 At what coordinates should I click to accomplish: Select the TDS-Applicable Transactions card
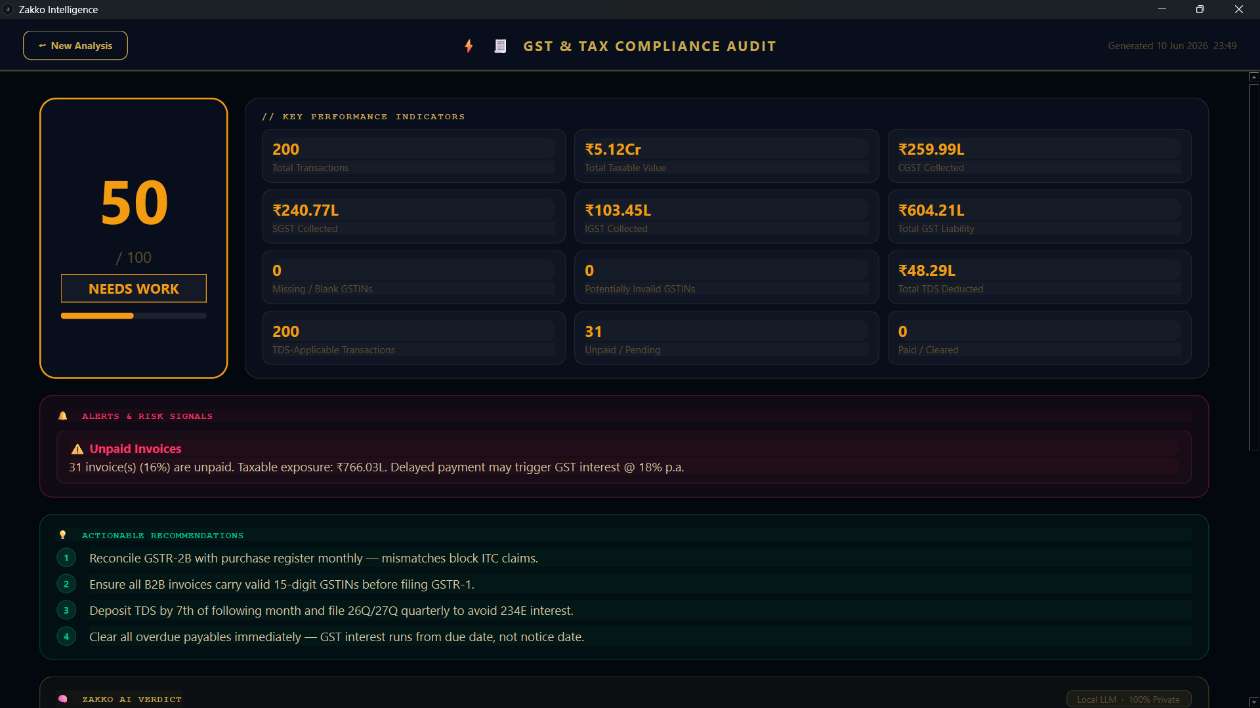click(413, 338)
